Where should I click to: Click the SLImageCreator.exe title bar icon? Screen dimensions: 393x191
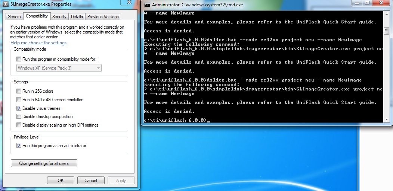(5, 4)
